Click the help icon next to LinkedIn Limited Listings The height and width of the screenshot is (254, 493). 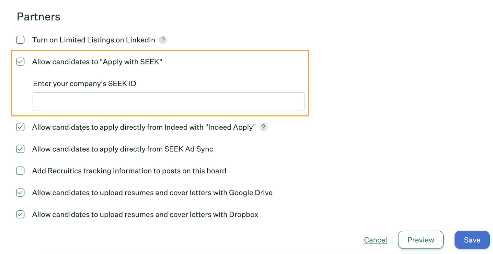coord(163,40)
